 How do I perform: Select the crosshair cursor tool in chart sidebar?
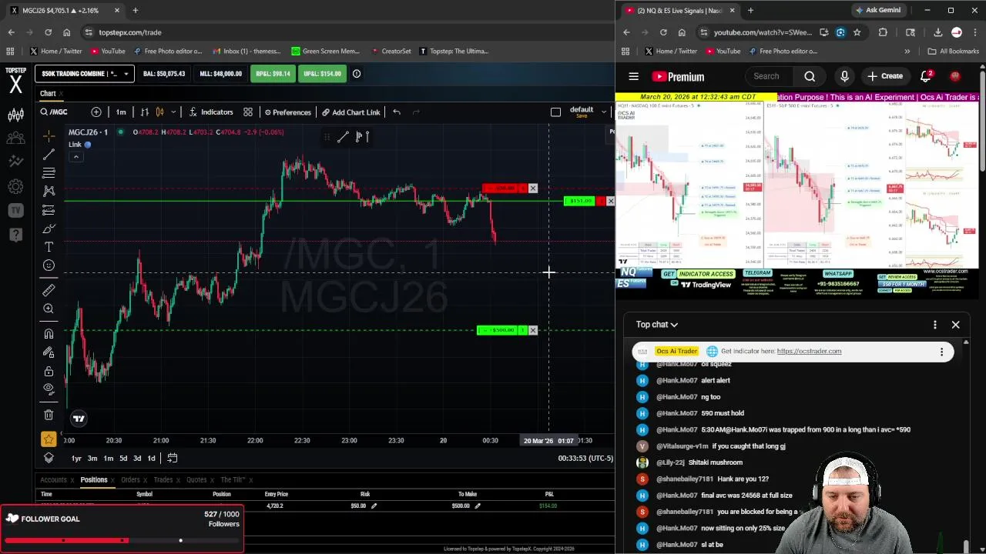coord(49,136)
